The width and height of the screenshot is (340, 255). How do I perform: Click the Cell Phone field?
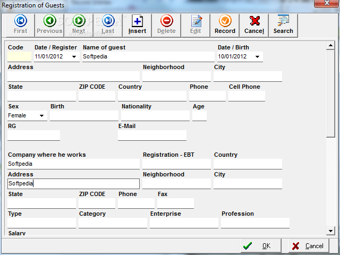pyautogui.click(x=246, y=96)
